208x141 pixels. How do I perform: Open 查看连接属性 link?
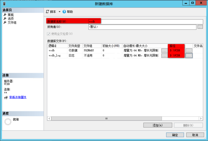pos(18,97)
